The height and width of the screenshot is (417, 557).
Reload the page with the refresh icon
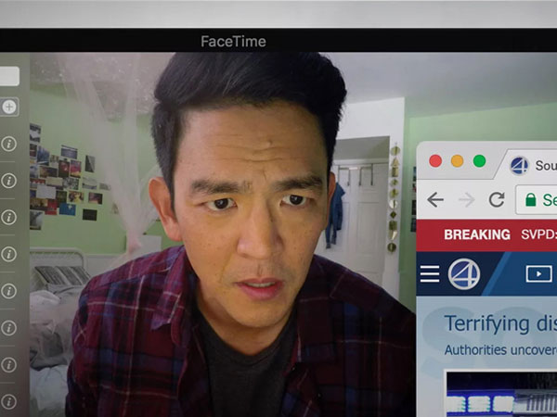pos(497,199)
